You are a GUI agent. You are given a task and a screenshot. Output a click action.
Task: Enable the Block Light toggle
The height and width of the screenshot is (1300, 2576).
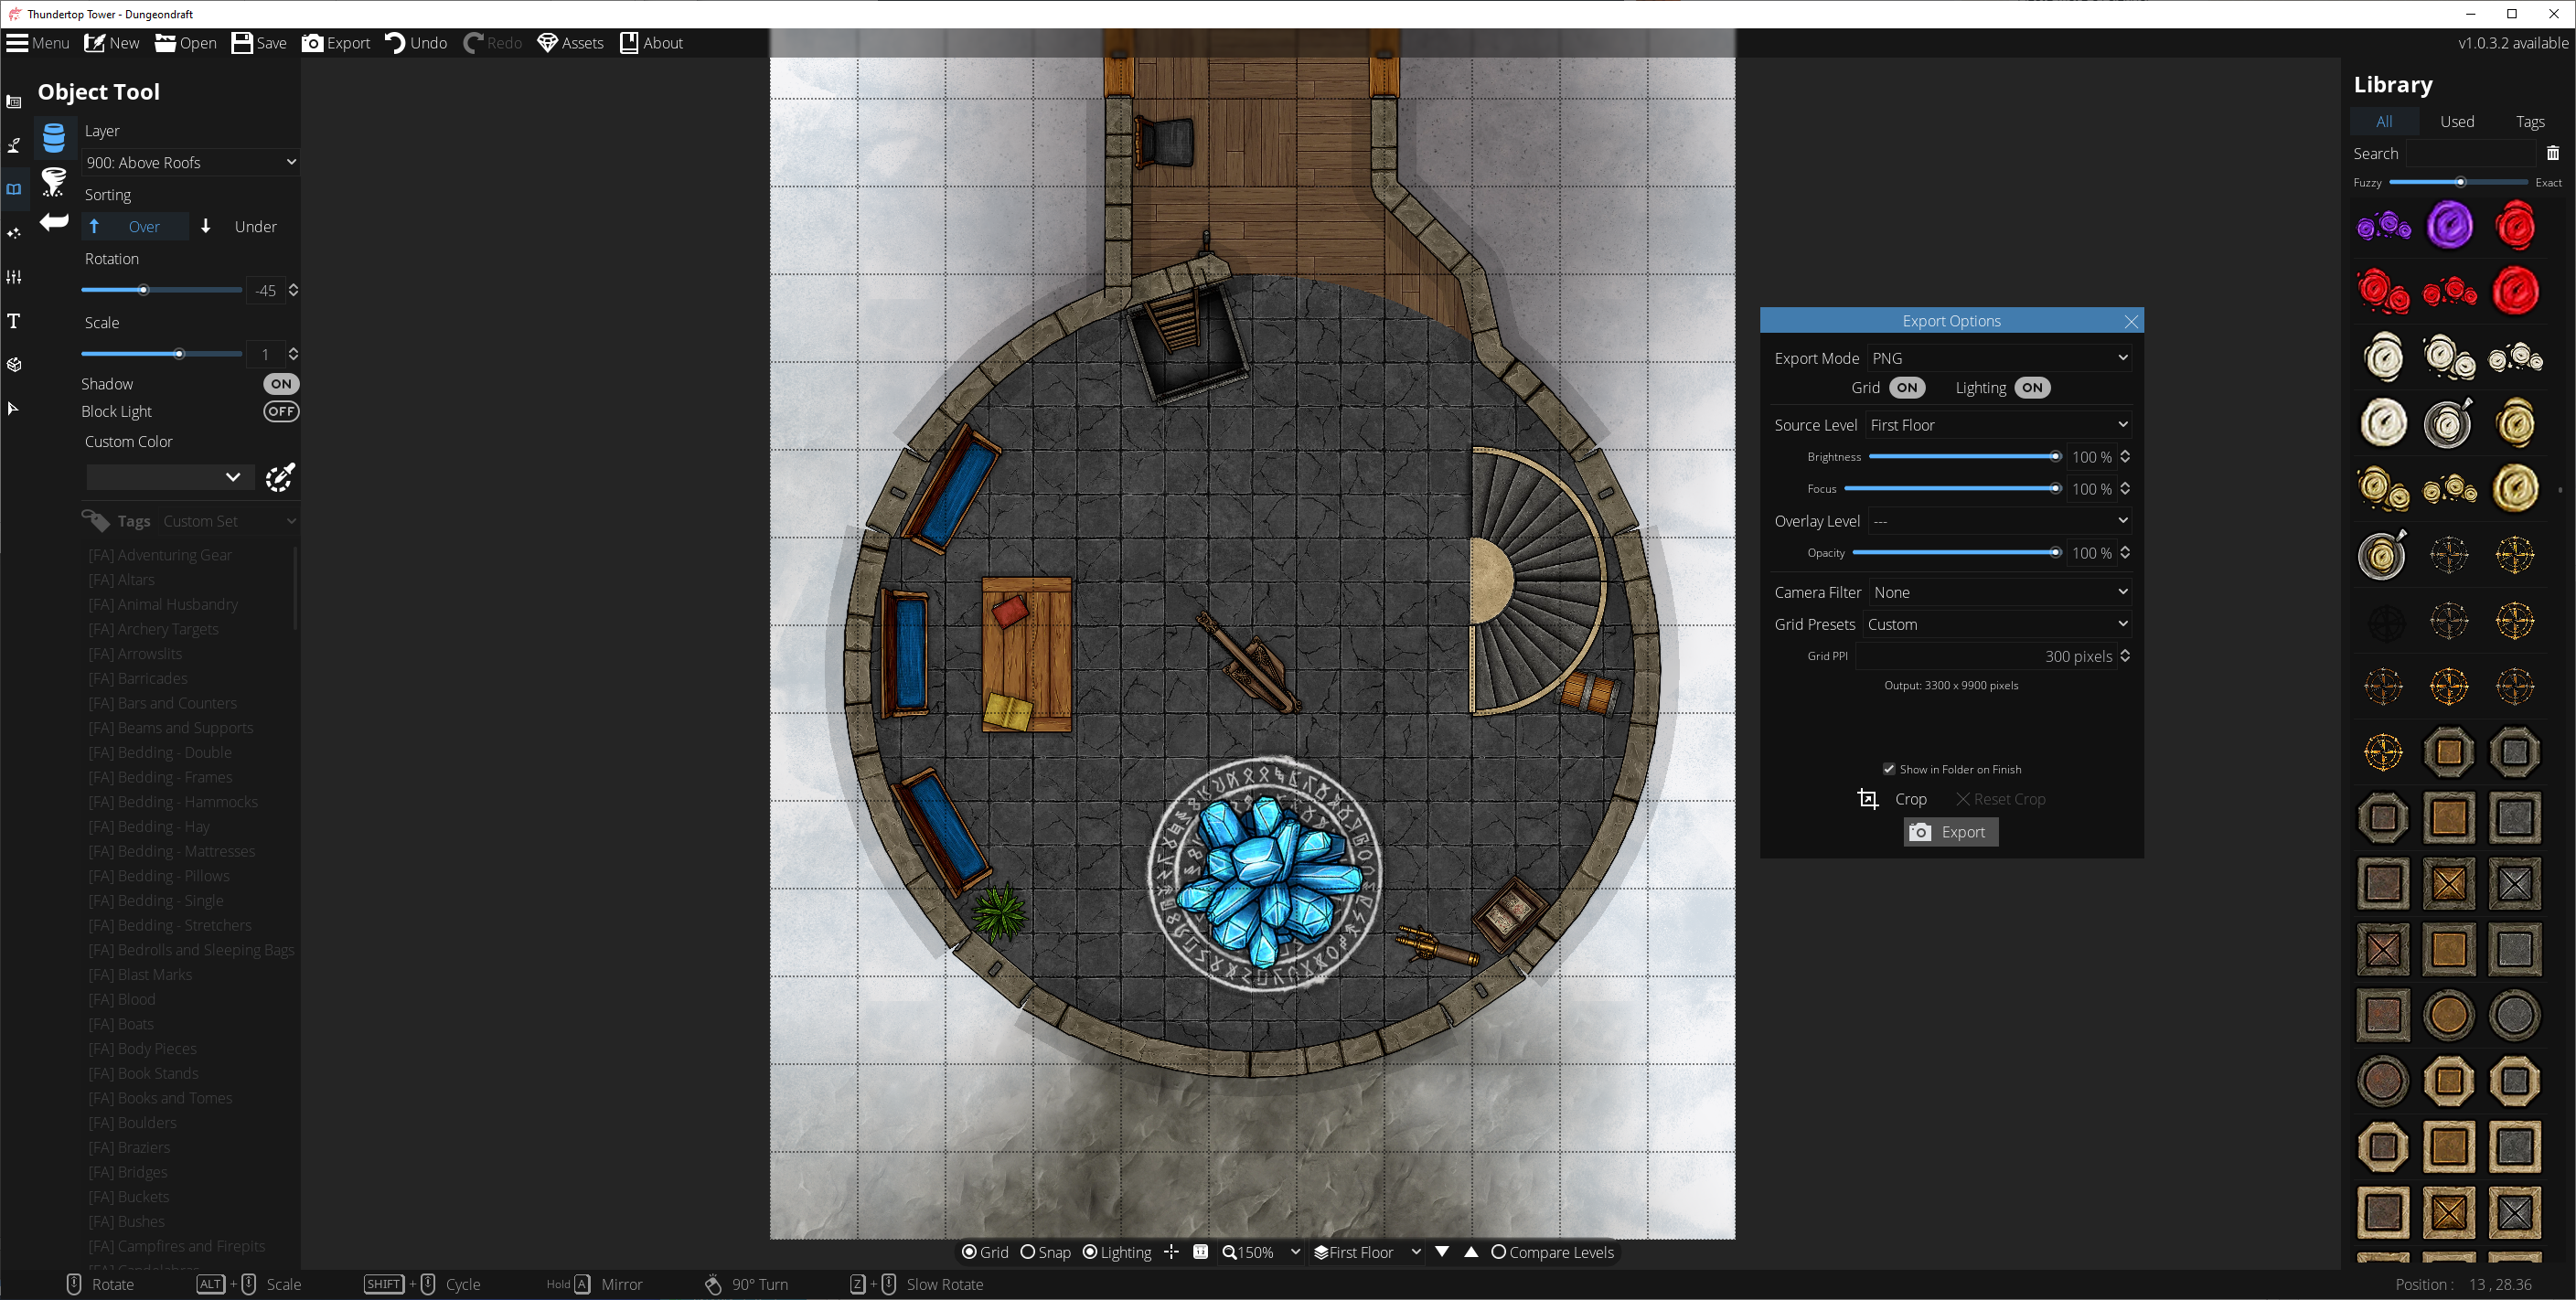click(x=281, y=411)
